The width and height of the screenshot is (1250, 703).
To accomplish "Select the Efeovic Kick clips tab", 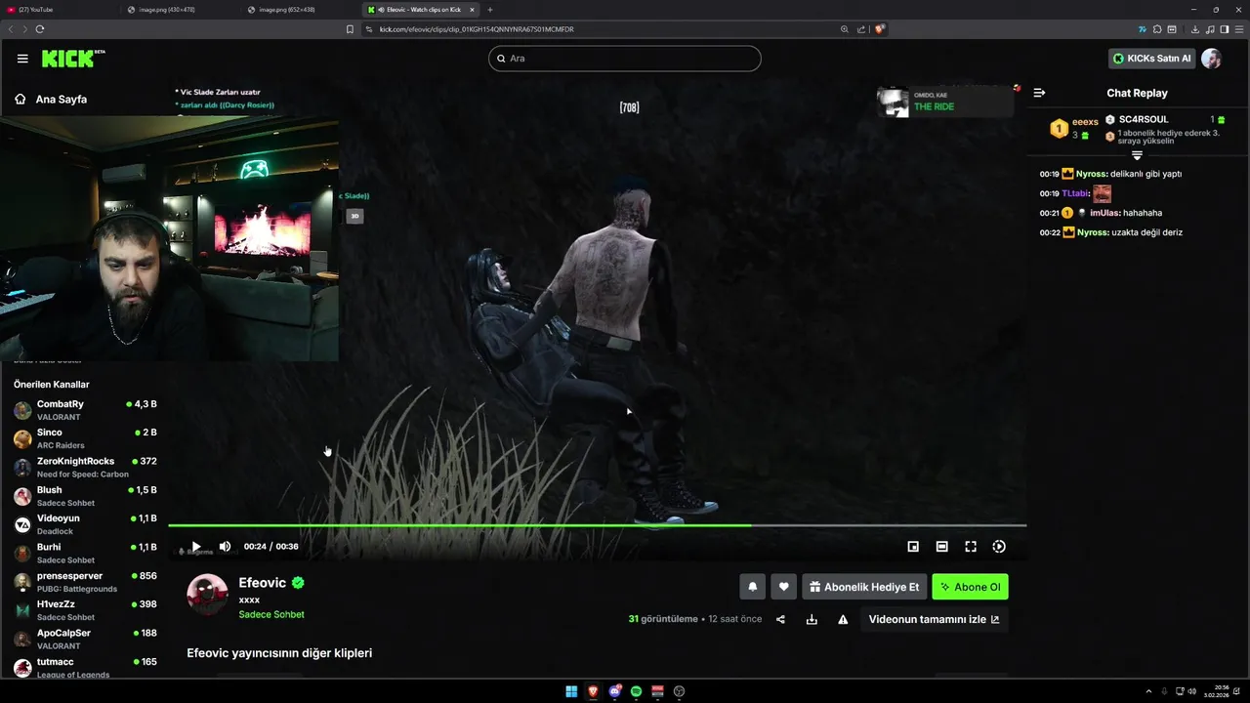I will 421,10.
